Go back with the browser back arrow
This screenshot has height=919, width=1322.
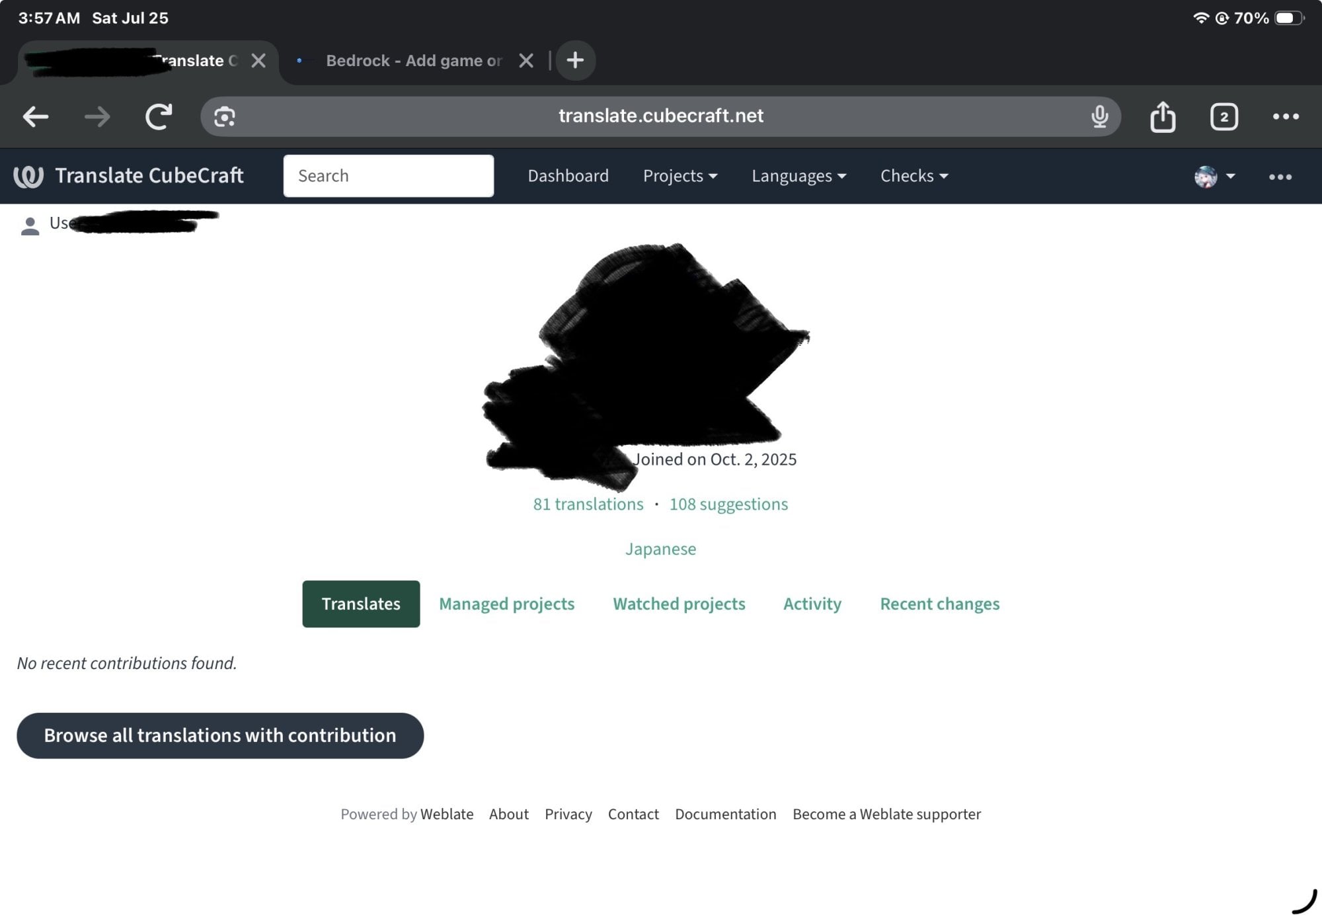pos(36,117)
